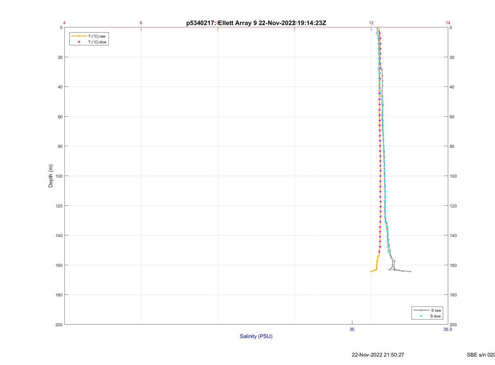Viewport: 495px width, 365px height.
Task: Click the left depth axis label '200'
Action: point(59,325)
